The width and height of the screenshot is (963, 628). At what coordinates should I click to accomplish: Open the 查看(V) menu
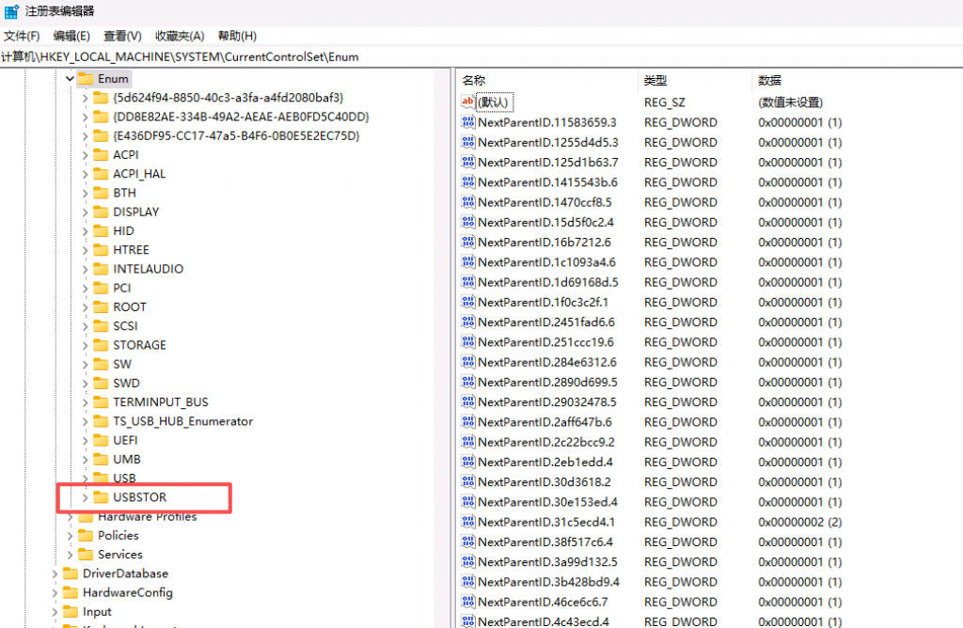click(122, 36)
